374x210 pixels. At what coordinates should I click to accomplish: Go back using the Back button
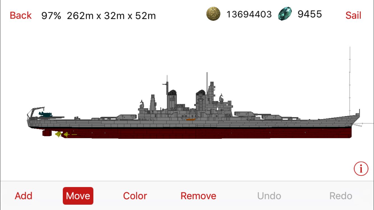click(21, 15)
